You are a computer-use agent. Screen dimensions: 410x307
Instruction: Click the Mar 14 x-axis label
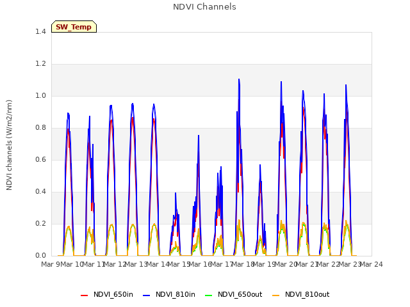158,264
